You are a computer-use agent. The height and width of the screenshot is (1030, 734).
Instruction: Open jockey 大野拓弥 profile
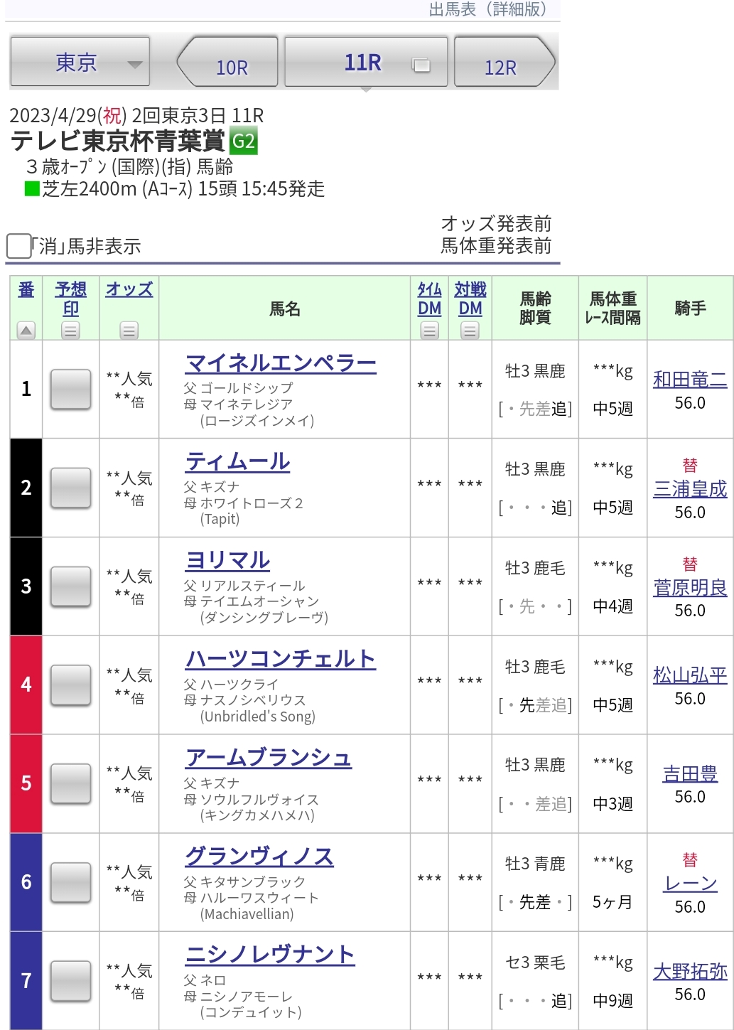pyautogui.click(x=690, y=971)
